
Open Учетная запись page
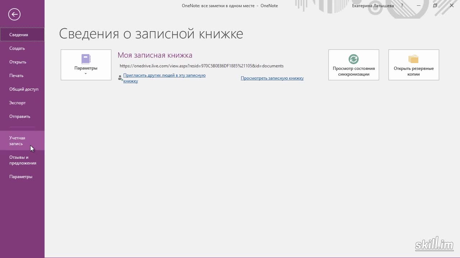click(22, 140)
